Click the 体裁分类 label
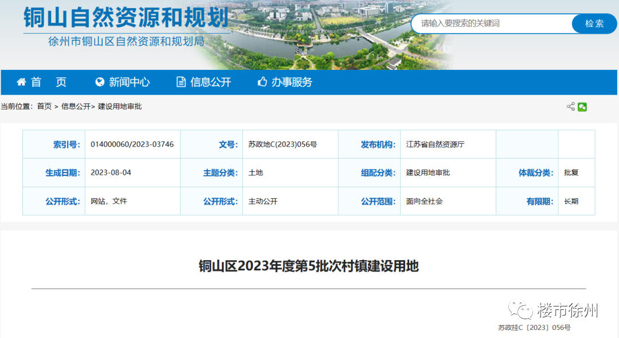 [x=536, y=173]
